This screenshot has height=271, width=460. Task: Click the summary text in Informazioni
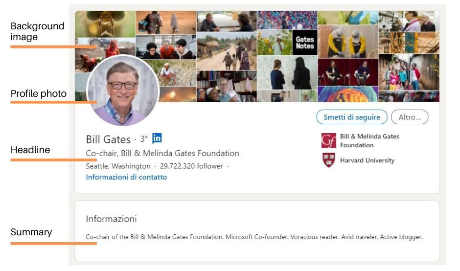(x=254, y=237)
